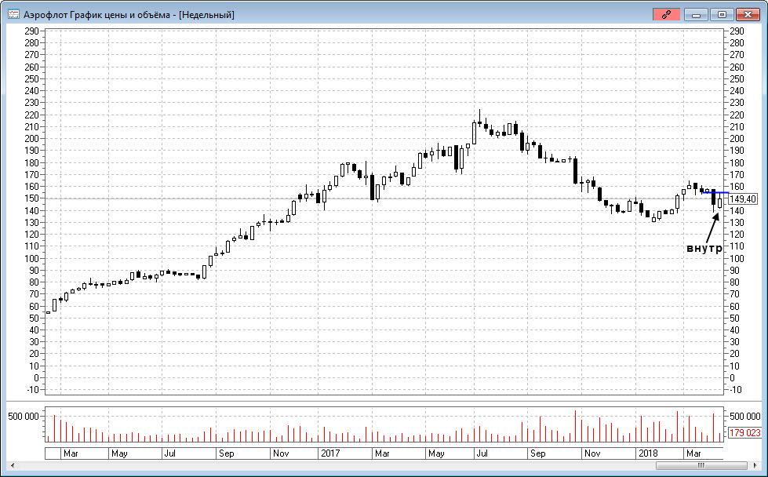Viewport: 768px width, 477px height.
Task: Click the red chain link button
Action: (665, 14)
